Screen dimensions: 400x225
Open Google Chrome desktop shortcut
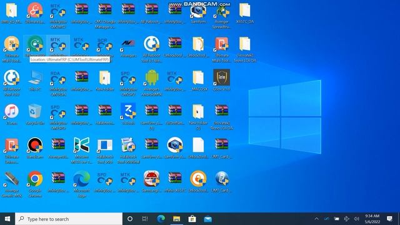click(35, 184)
